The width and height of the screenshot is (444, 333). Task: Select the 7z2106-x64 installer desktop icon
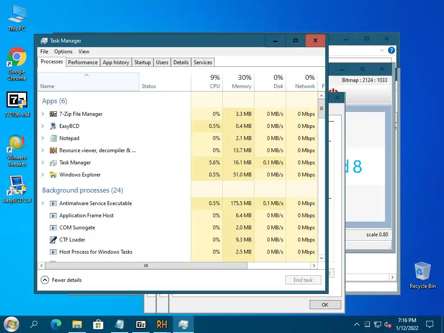pyautogui.click(x=17, y=104)
